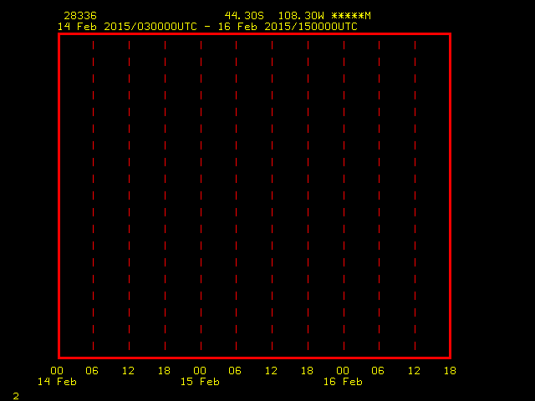
Task: Click the 12 hour label on 15 Feb
Action: [x=271, y=371]
